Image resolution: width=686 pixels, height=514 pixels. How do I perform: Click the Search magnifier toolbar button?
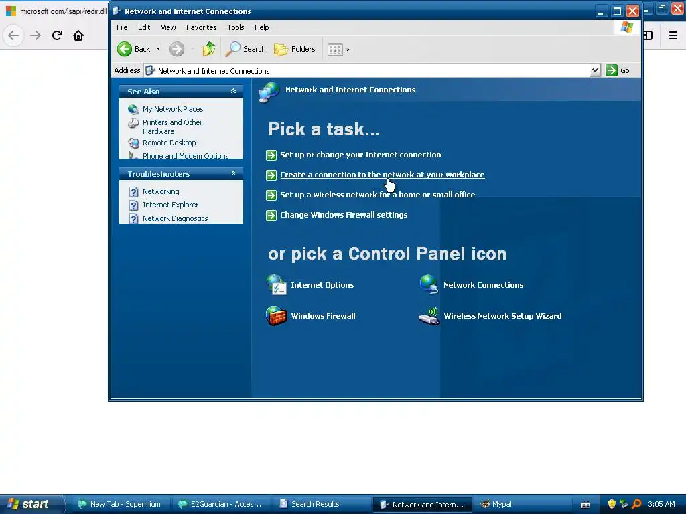point(245,49)
